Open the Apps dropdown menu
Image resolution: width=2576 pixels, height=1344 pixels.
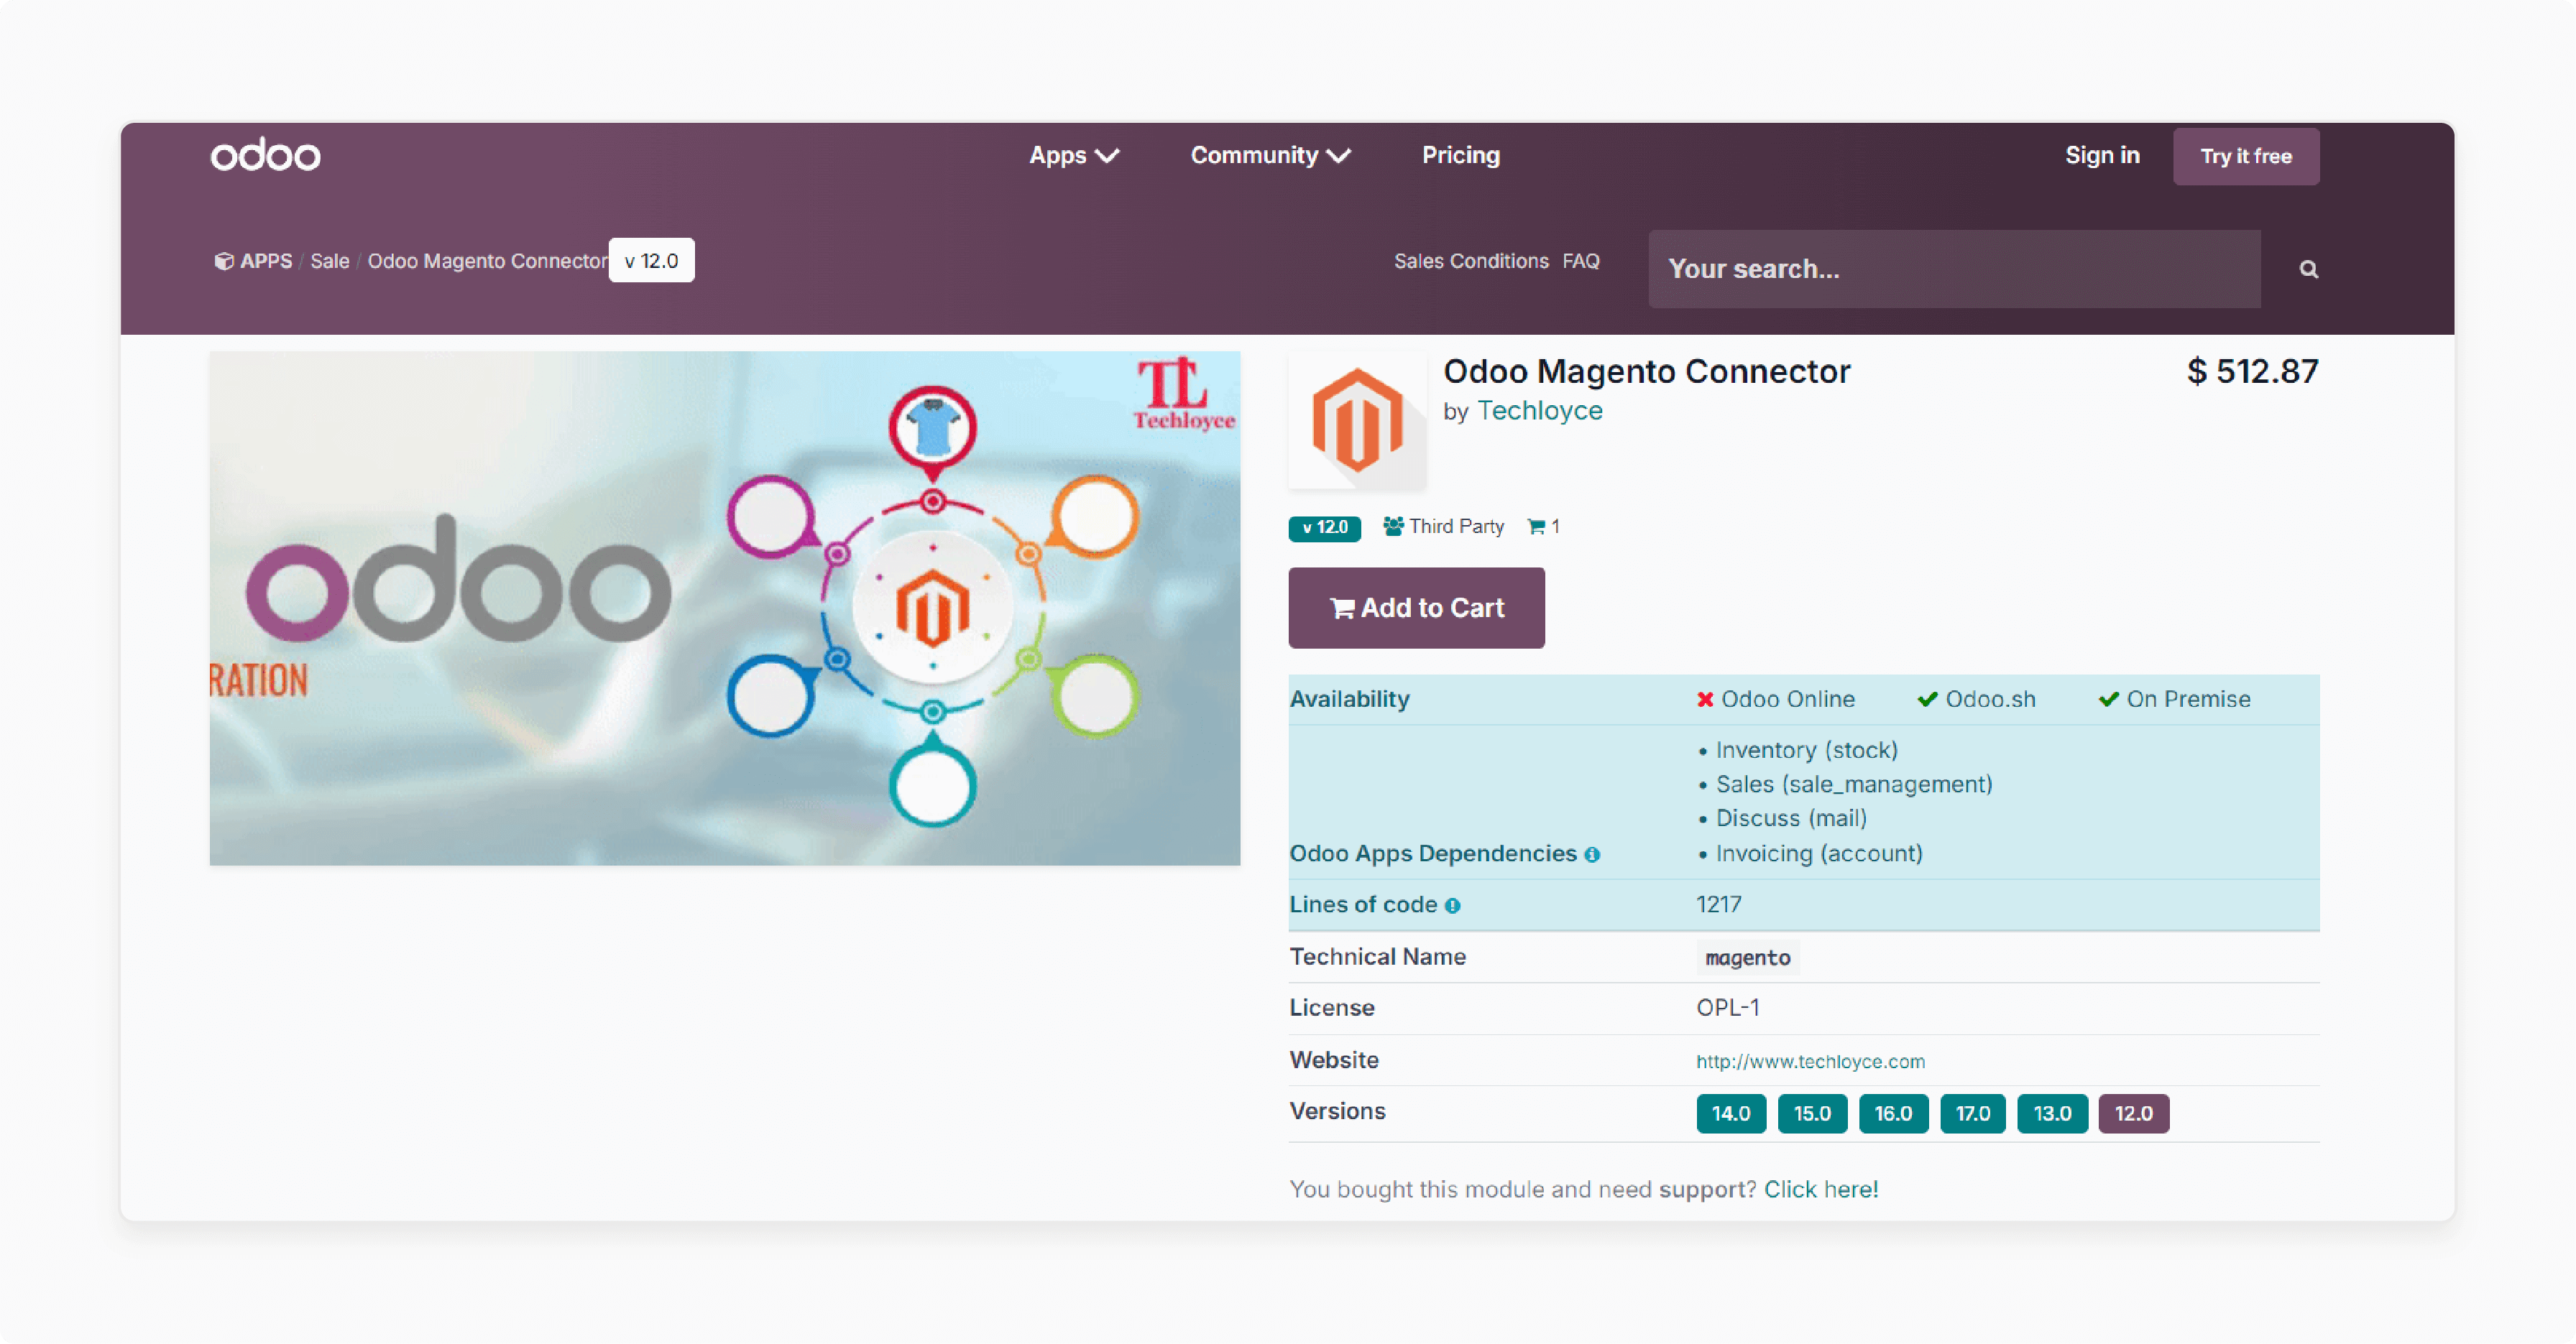tap(1074, 155)
